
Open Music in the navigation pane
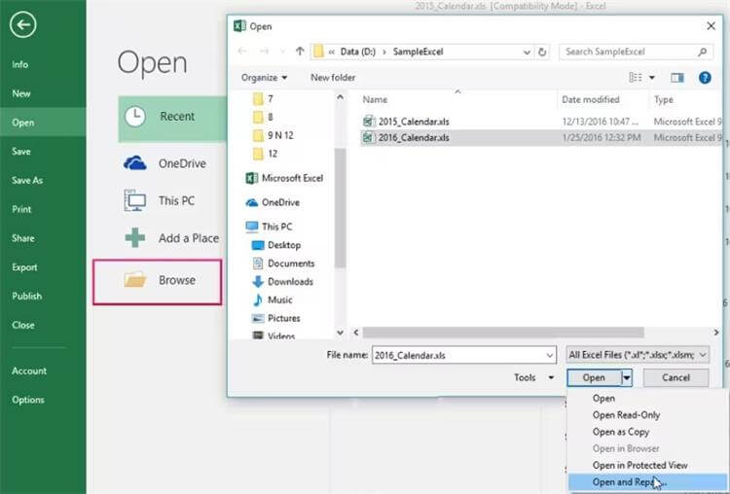pyautogui.click(x=273, y=300)
